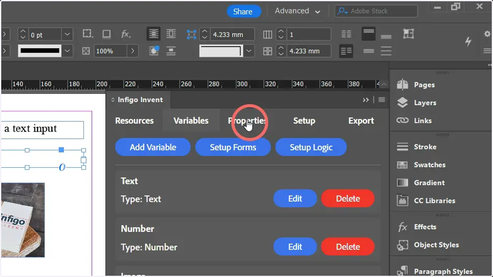
Task: Collapse the right panel dock arrows
Action: (x=490, y=65)
